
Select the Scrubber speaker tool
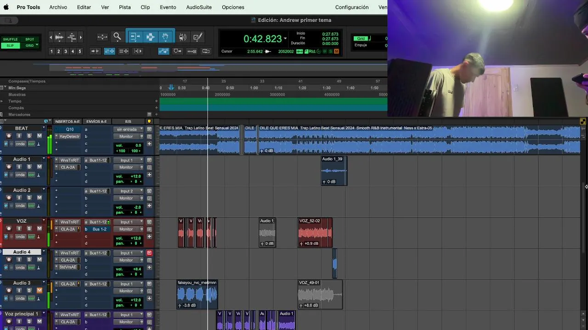point(183,37)
